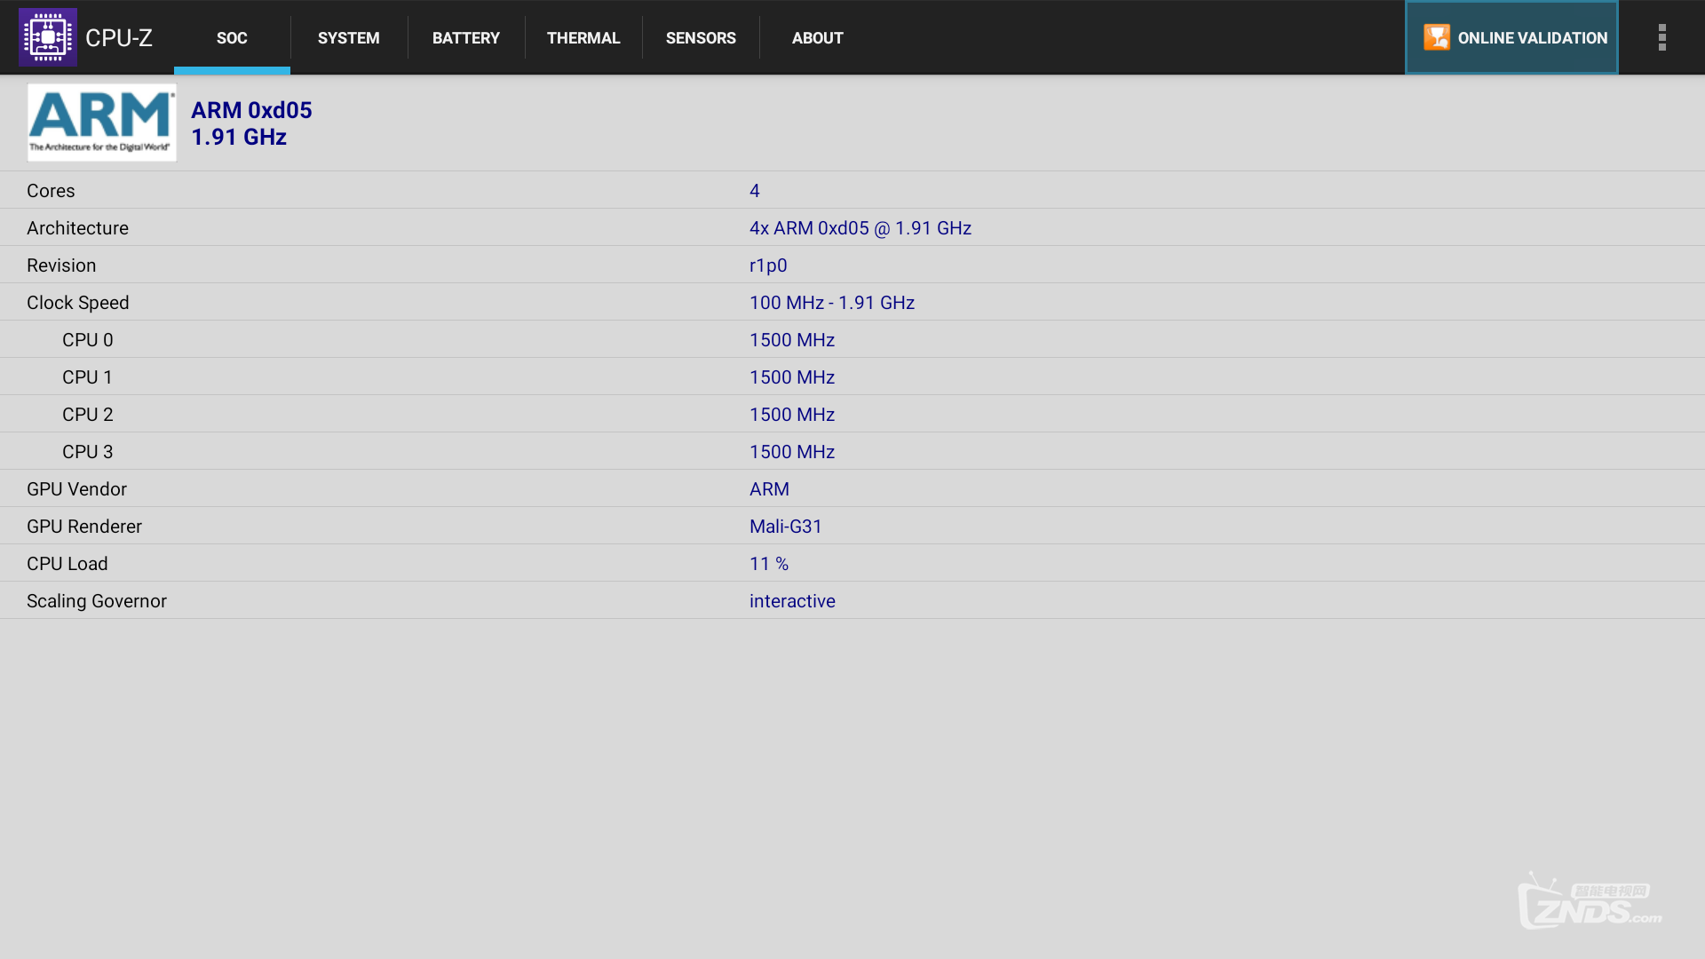Click the interactive governor value

pyautogui.click(x=792, y=601)
